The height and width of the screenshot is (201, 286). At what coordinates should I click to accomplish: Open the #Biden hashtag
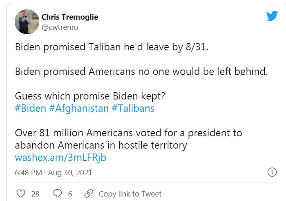pyautogui.click(x=31, y=108)
